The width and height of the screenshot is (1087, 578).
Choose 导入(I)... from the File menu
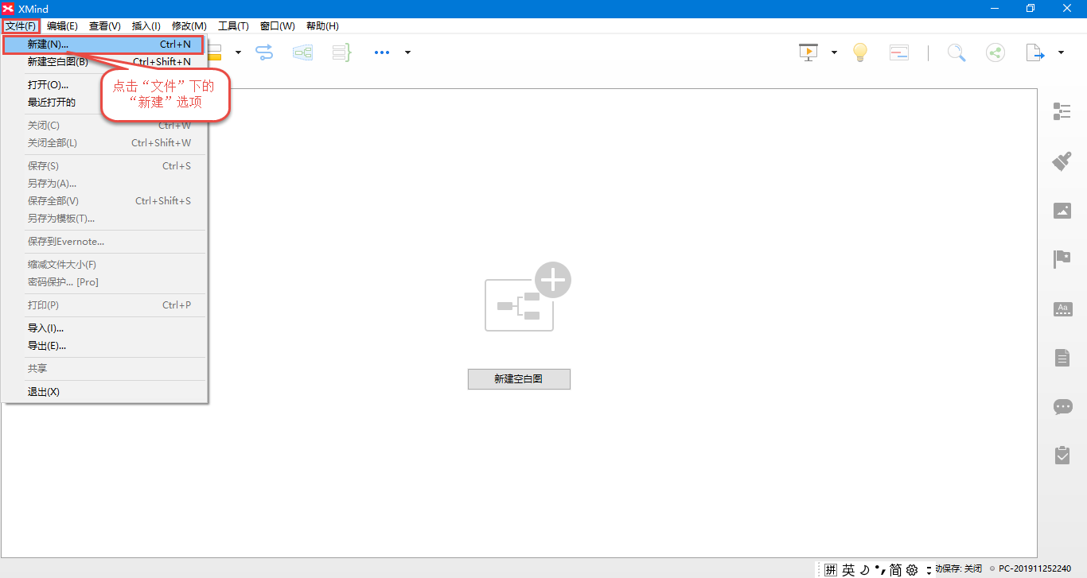point(46,328)
